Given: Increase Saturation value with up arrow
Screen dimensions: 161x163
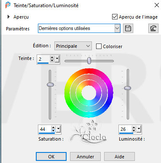Looking at the screenshot, I should coord(53,128).
